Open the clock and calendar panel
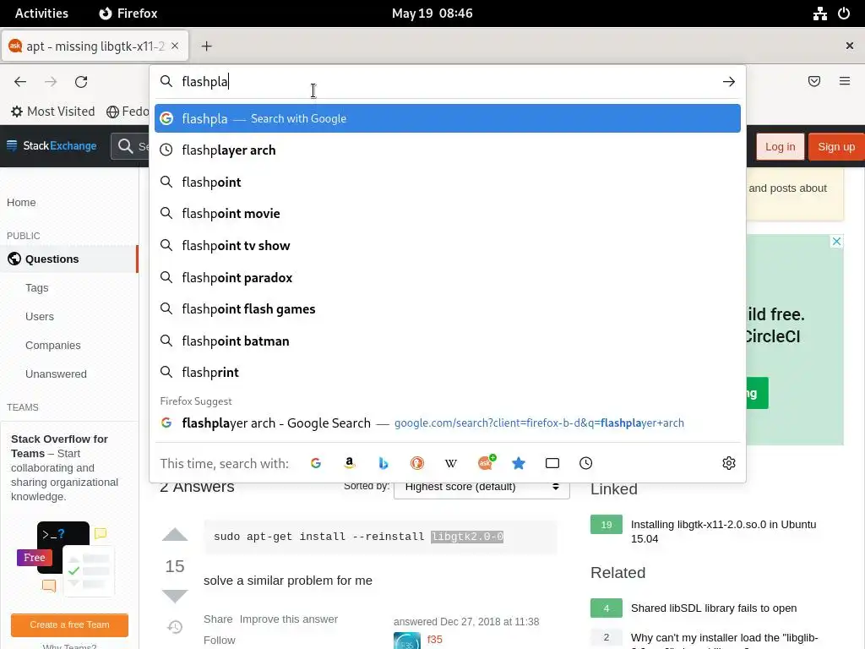Viewport: 865px width, 649px height. pyautogui.click(x=432, y=14)
